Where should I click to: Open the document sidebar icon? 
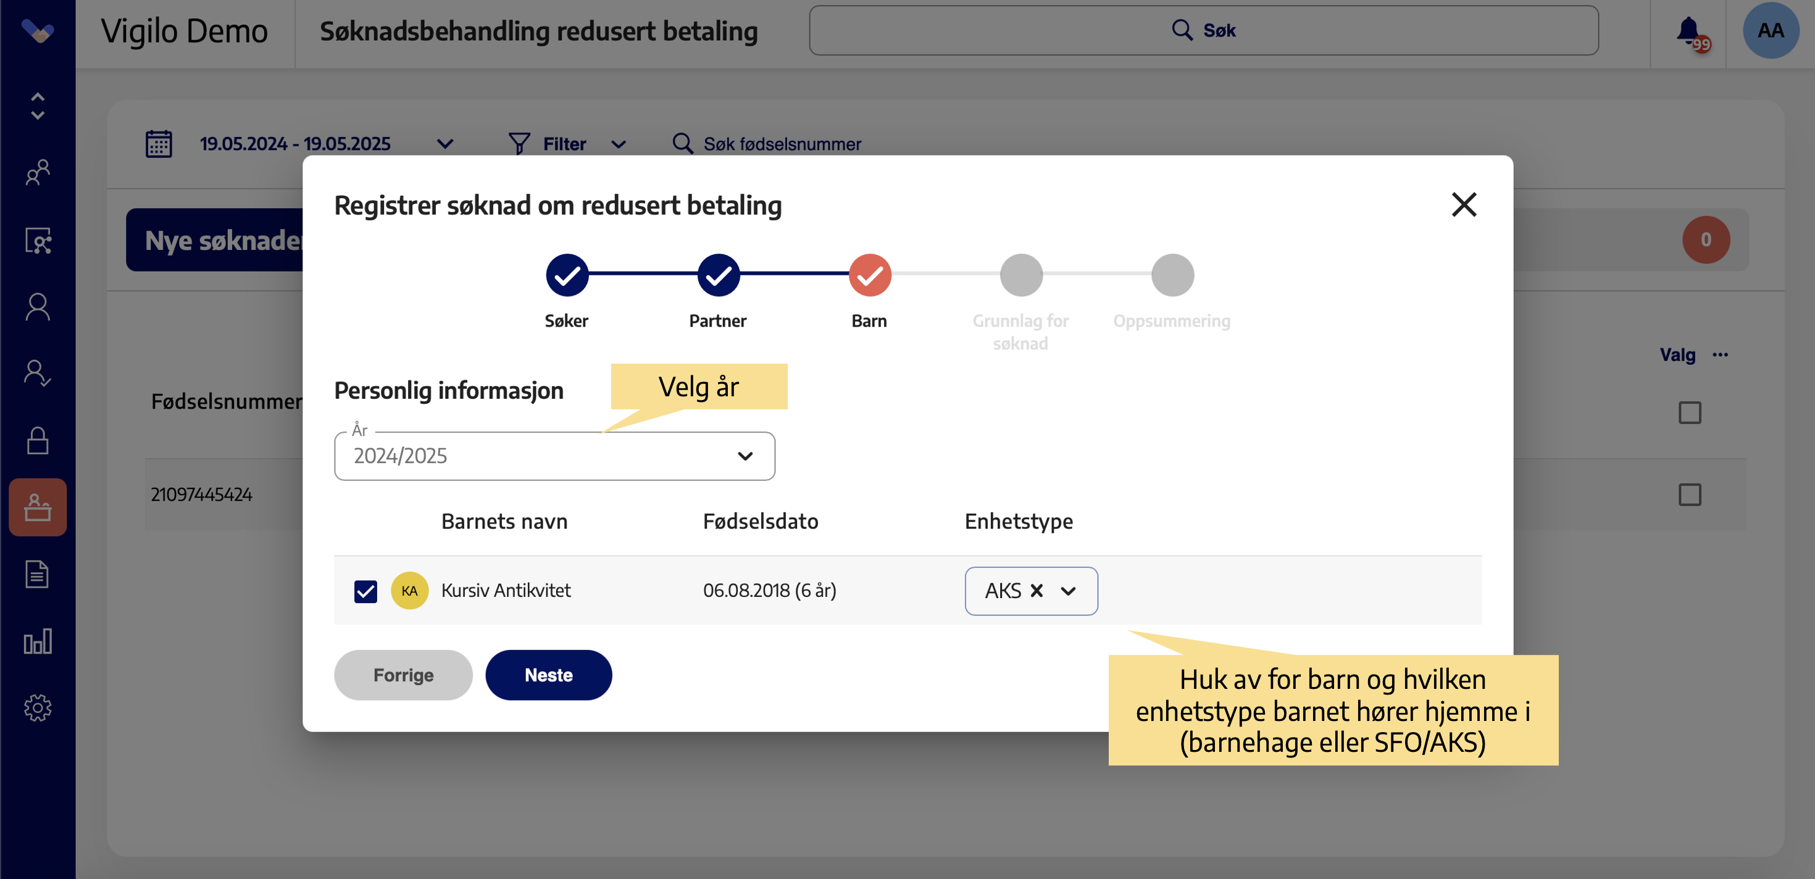point(37,574)
